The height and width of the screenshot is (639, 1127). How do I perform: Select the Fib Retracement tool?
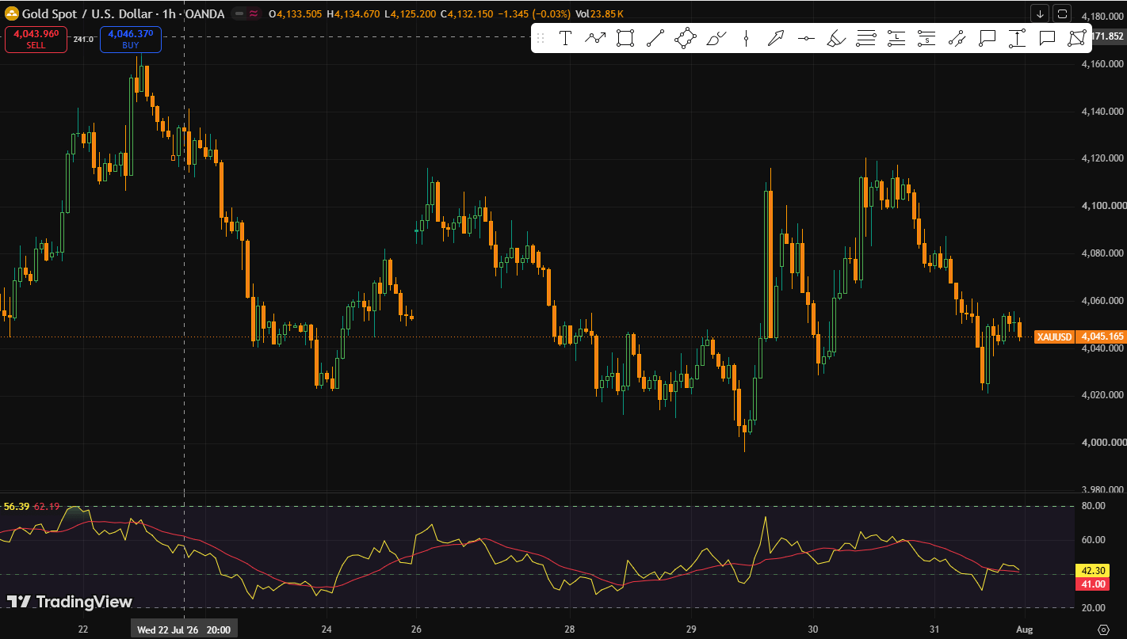[x=866, y=38]
